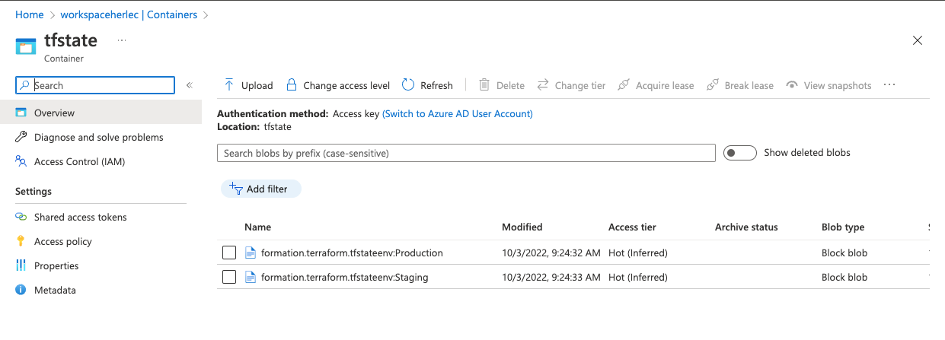Click the Change tier arrows icon
The width and height of the screenshot is (945, 340).
543,85
